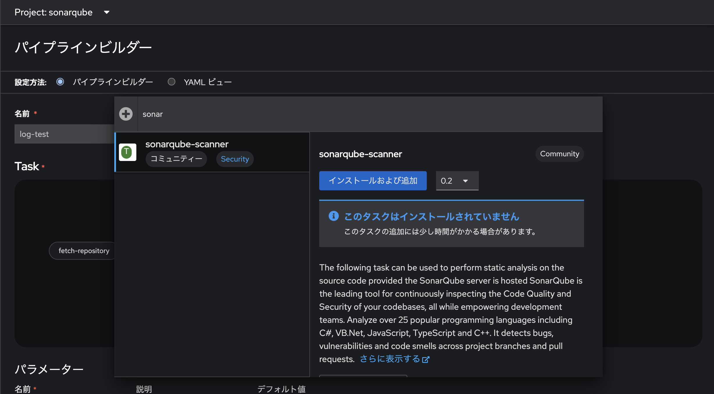Click the plus icon beside the search field
This screenshot has height=394, width=714.
pos(126,114)
